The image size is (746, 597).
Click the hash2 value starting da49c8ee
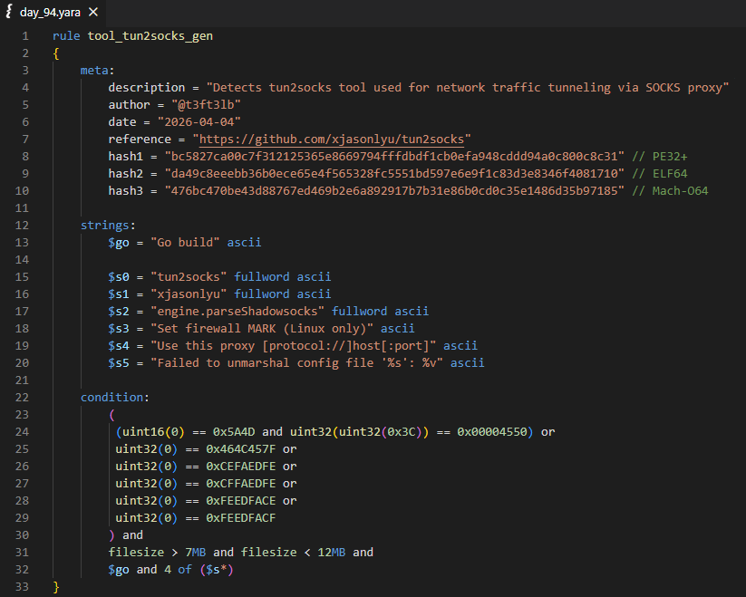click(x=394, y=174)
